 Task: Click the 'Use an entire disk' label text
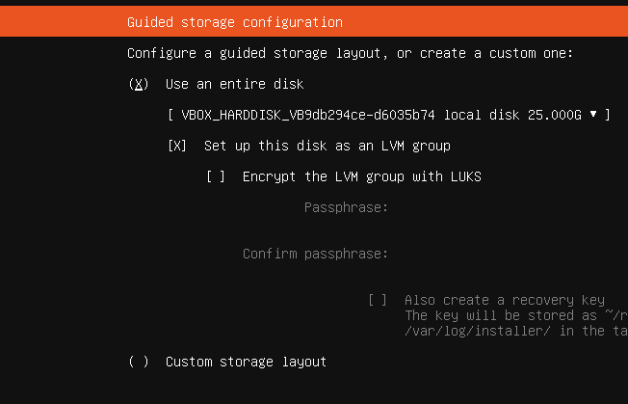[x=235, y=84]
